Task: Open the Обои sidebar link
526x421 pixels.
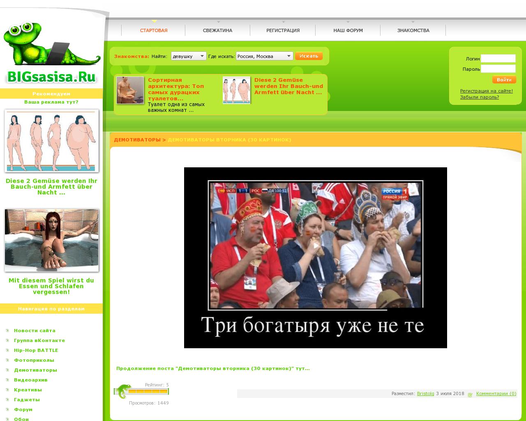Action: (x=21, y=419)
